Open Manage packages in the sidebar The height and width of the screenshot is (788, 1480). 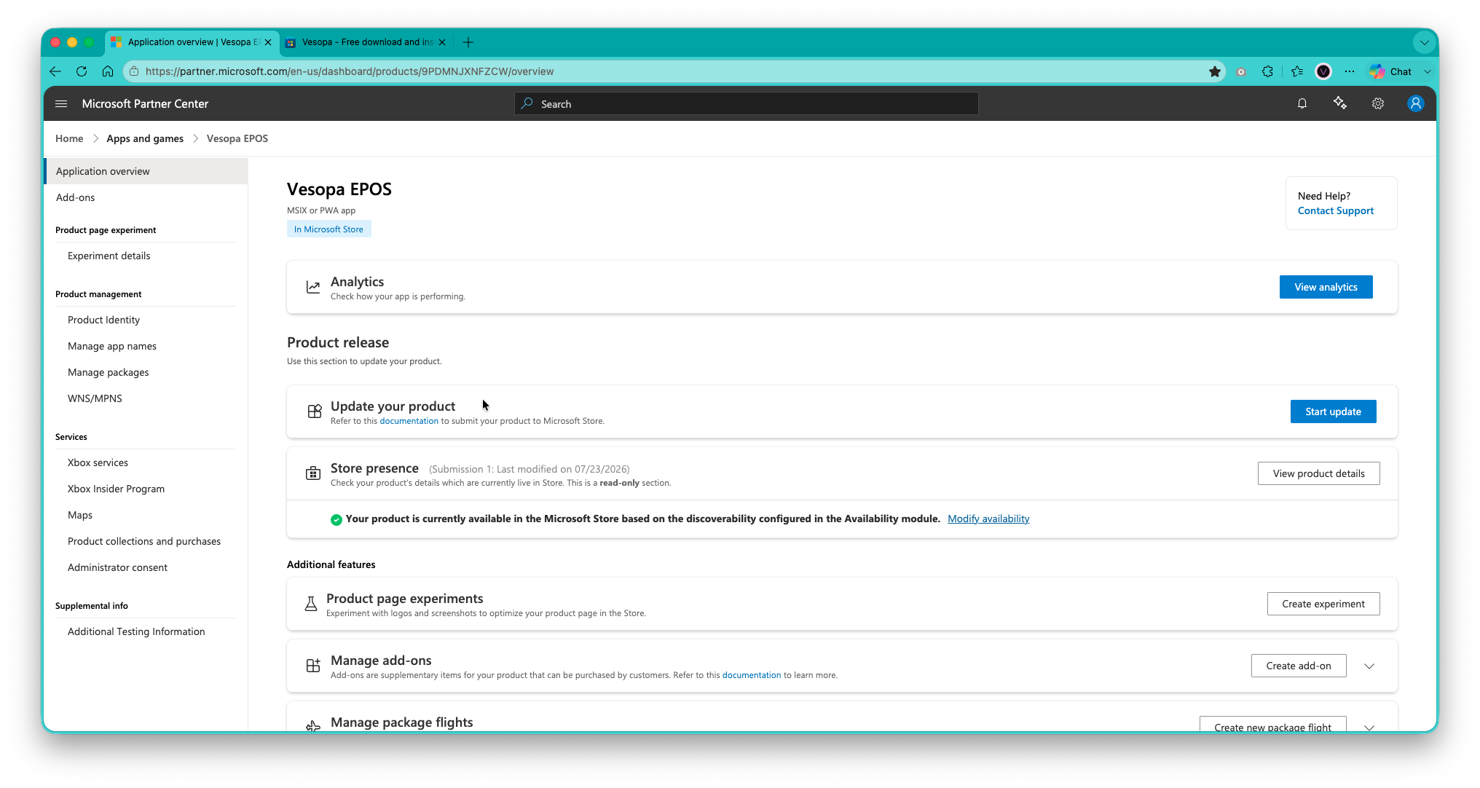pyautogui.click(x=109, y=372)
